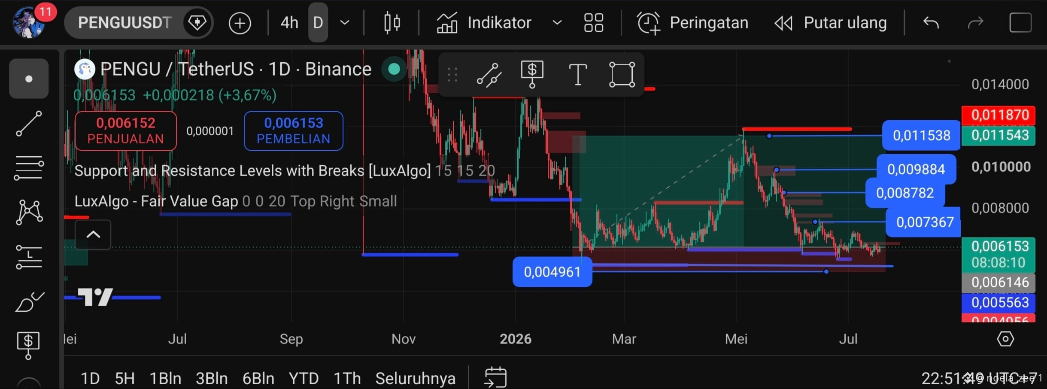The width and height of the screenshot is (1047, 389).
Task: Start bar replay with Putar ulang
Action: tap(830, 22)
